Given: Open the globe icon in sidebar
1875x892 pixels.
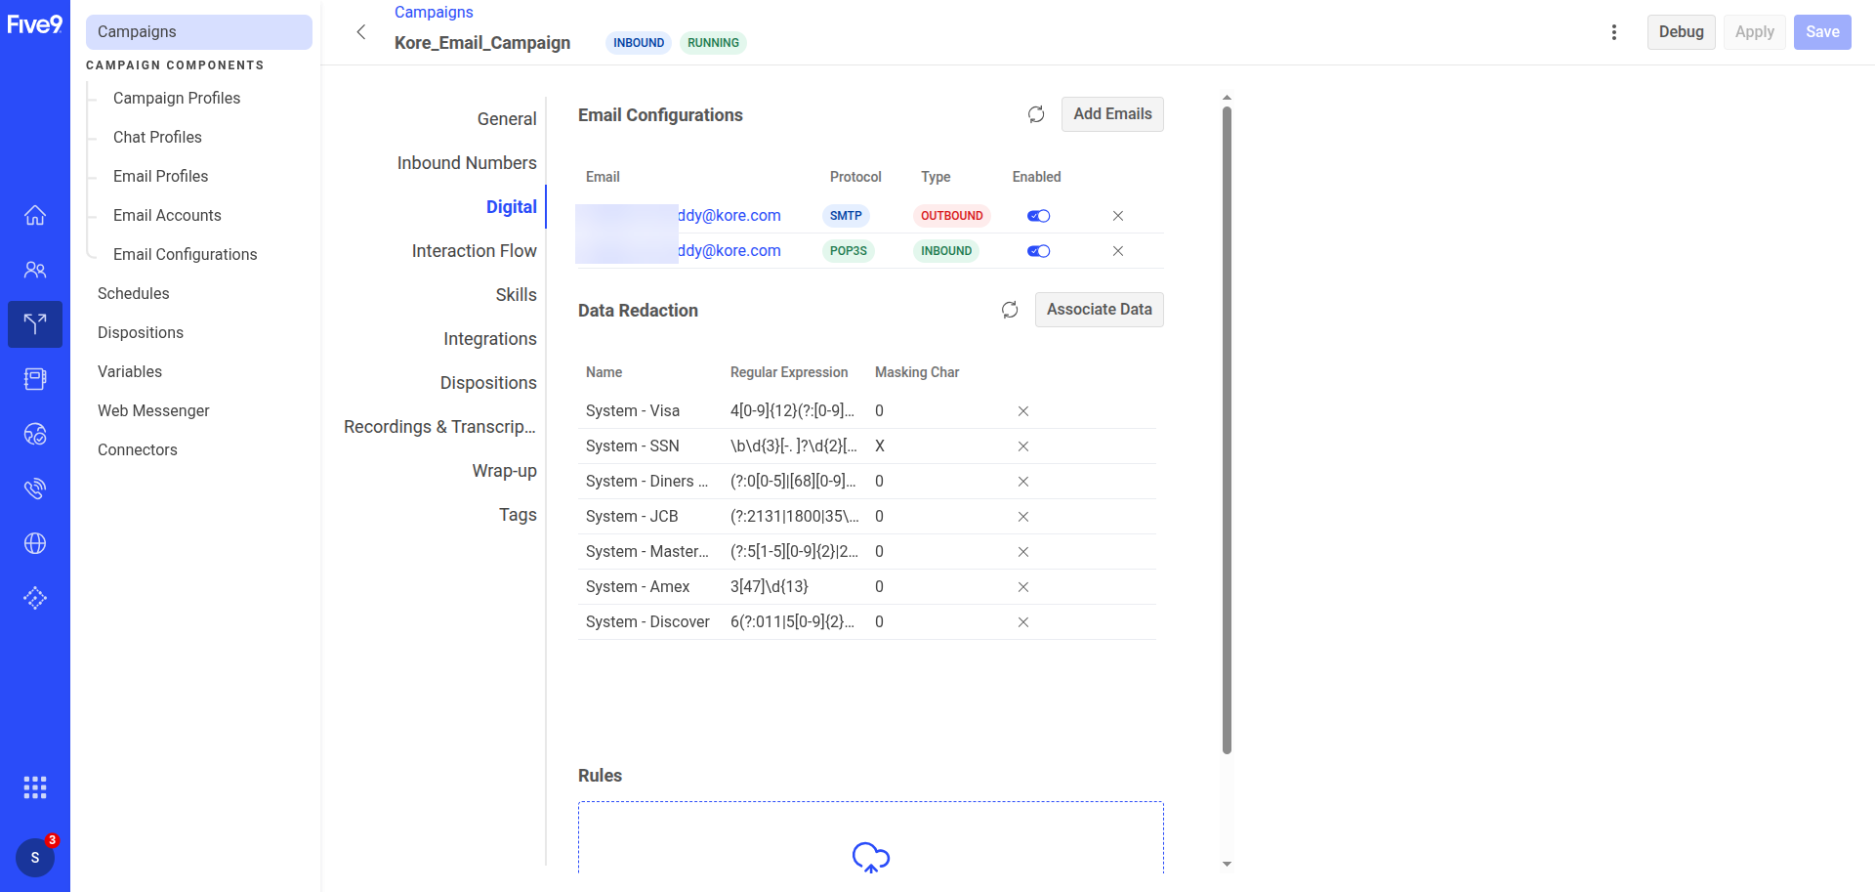Looking at the screenshot, I should 35,543.
